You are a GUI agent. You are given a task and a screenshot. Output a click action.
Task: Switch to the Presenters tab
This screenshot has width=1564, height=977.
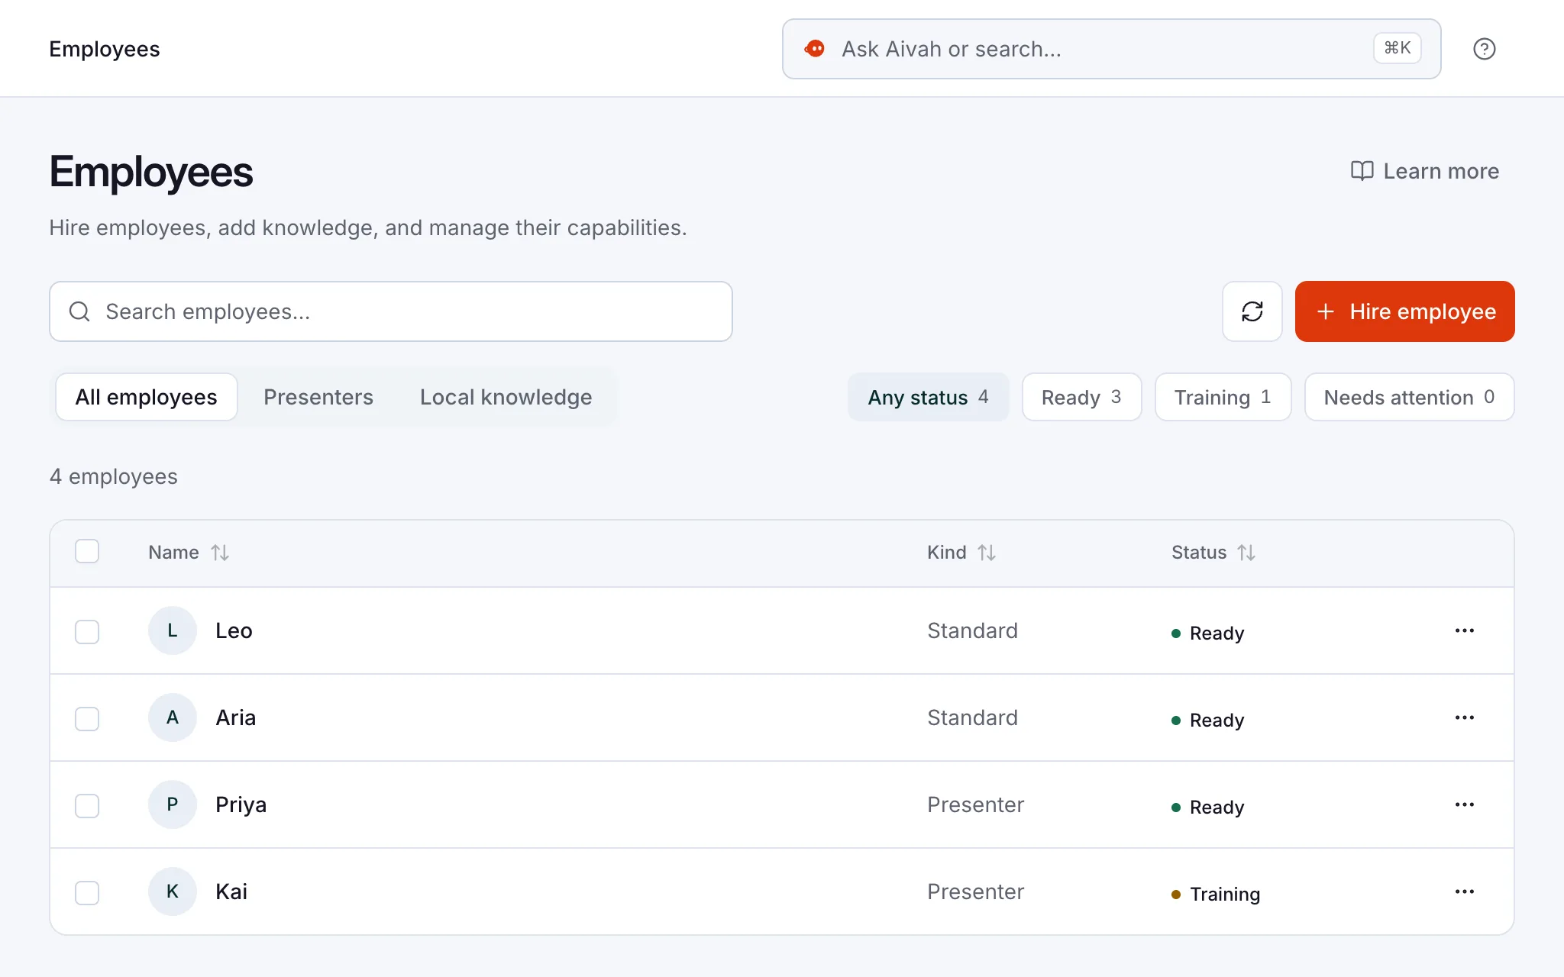pos(318,397)
